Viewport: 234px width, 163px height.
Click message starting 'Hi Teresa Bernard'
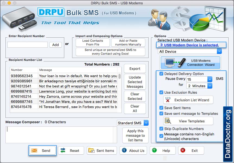click(x=78, y=107)
